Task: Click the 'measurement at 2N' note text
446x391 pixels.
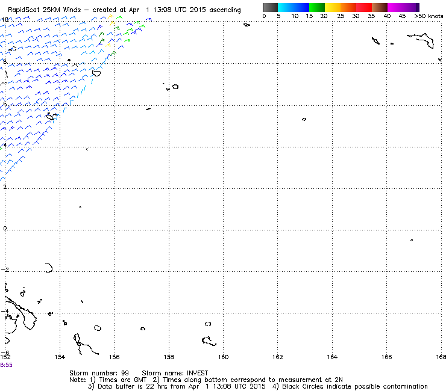Action: click(x=310, y=380)
